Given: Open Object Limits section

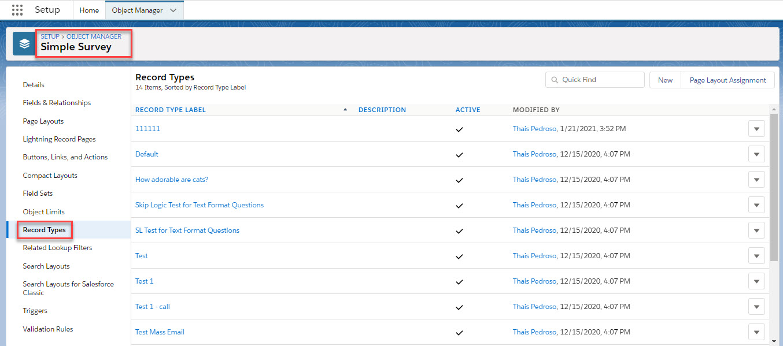Looking at the screenshot, I should point(44,212).
